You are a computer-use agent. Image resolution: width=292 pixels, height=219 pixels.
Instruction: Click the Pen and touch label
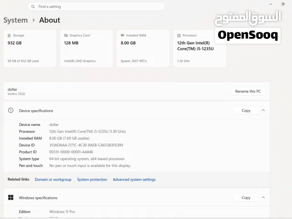tap(31, 166)
